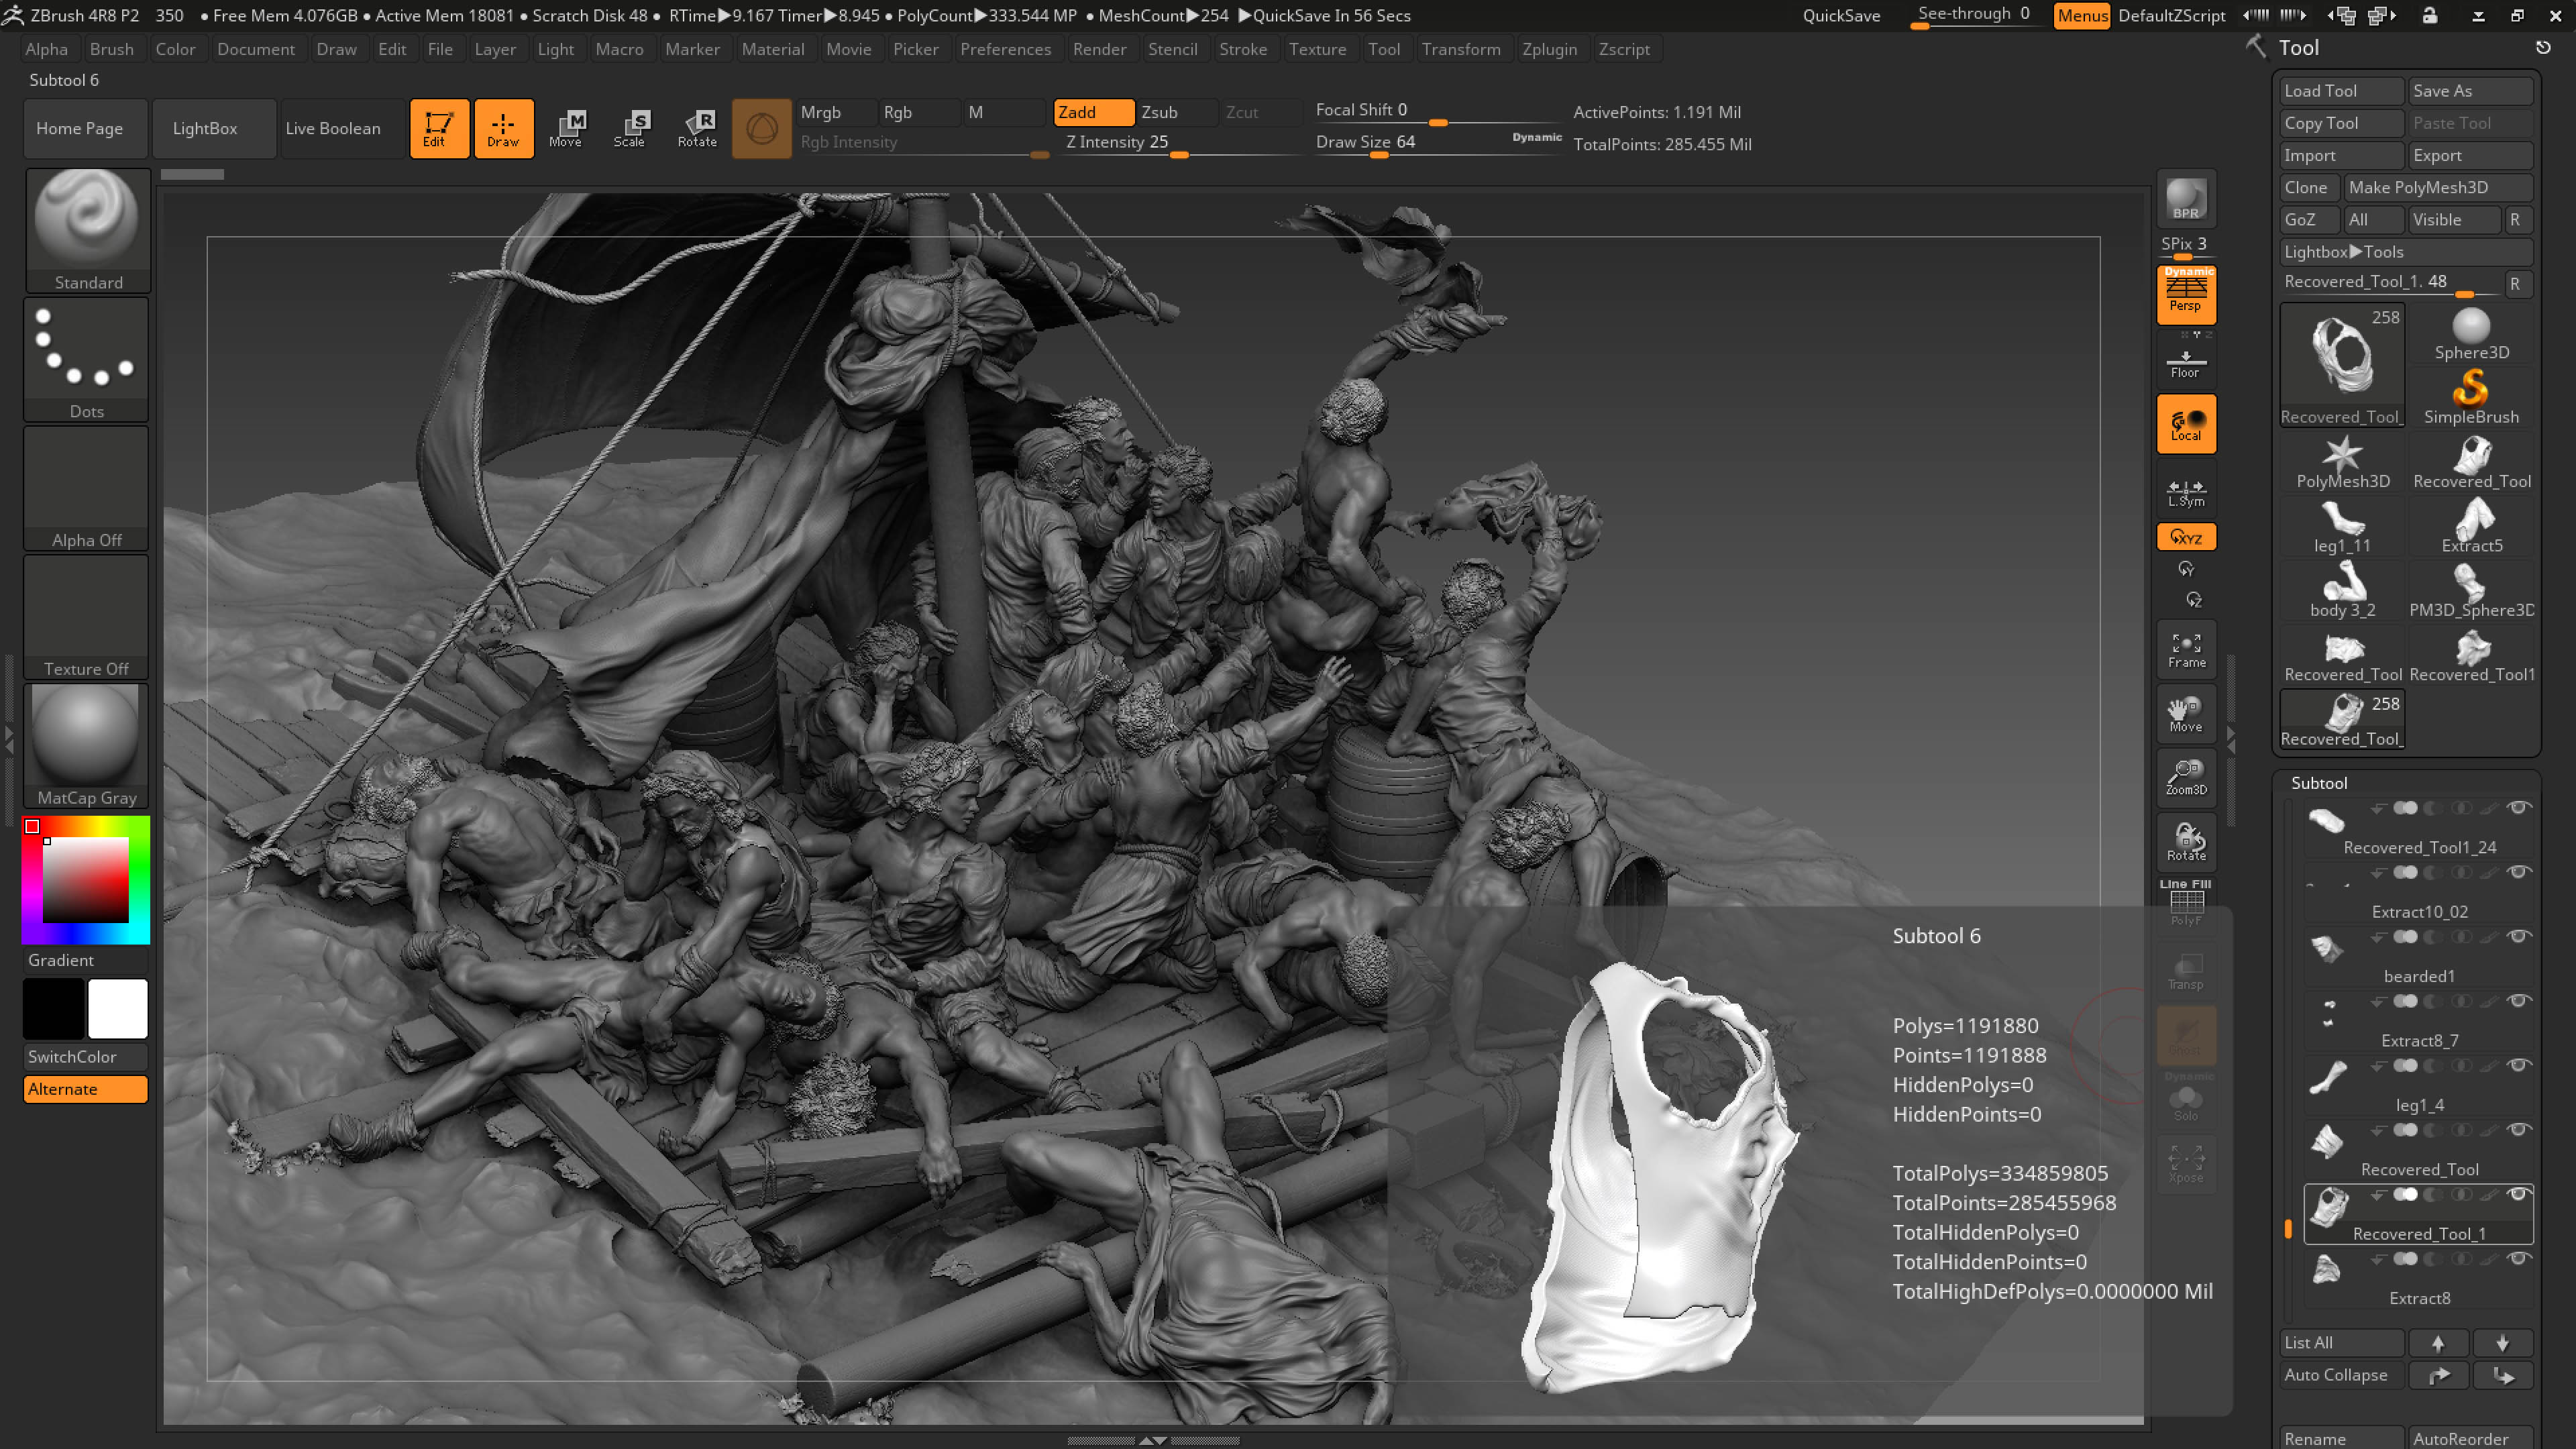
Task: Hide the bearded1 subtool using eye icon
Action: tap(2518, 937)
